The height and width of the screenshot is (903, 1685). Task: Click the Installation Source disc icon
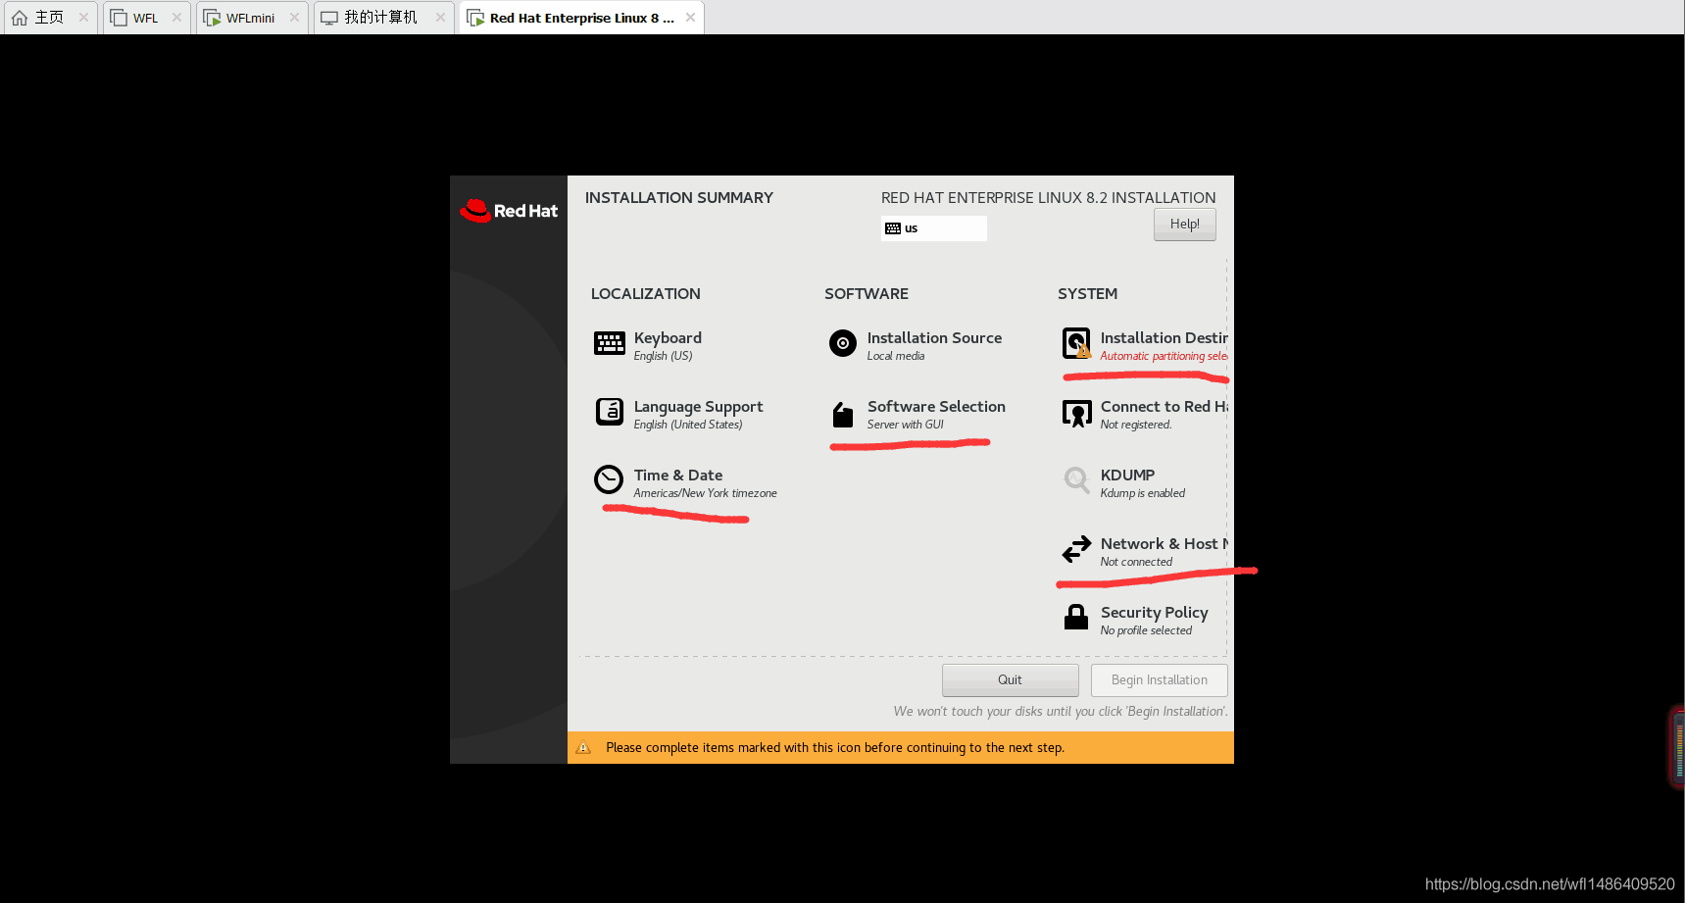tap(843, 343)
